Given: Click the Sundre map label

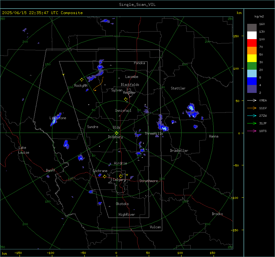Looking at the screenshot, I should pyautogui.click(x=93, y=127).
